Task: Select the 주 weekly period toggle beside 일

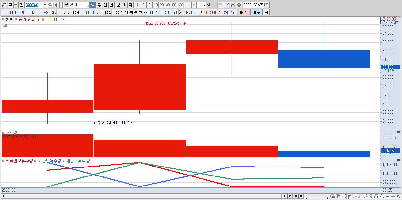Action: (99, 5)
